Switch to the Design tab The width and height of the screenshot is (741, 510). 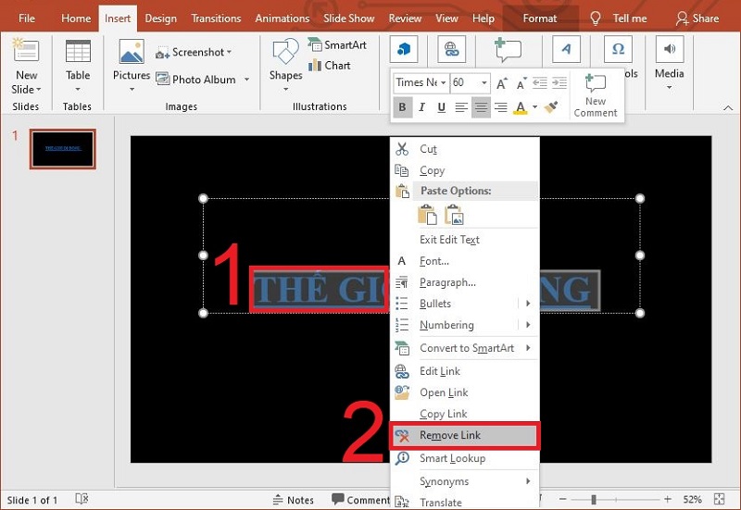(160, 19)
